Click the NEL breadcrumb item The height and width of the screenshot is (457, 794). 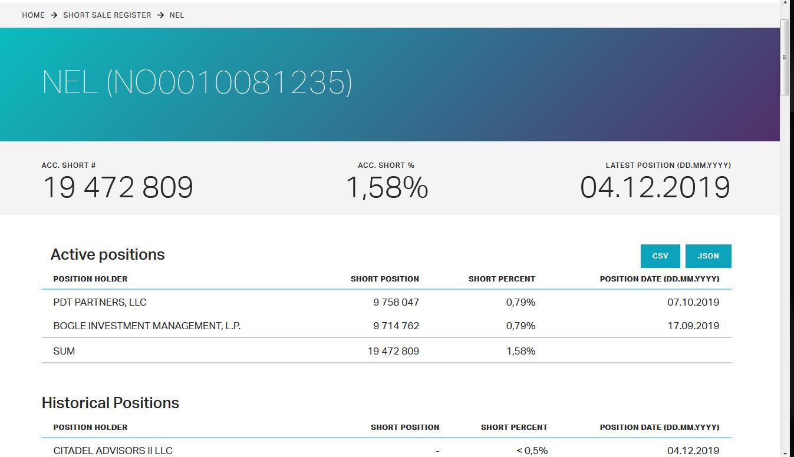177,15
